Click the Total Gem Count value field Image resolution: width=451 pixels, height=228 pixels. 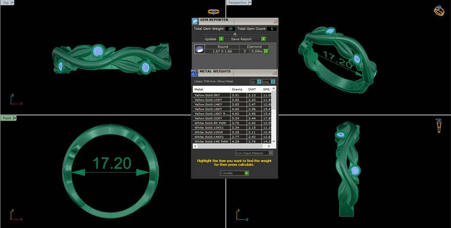click(272, 29)
